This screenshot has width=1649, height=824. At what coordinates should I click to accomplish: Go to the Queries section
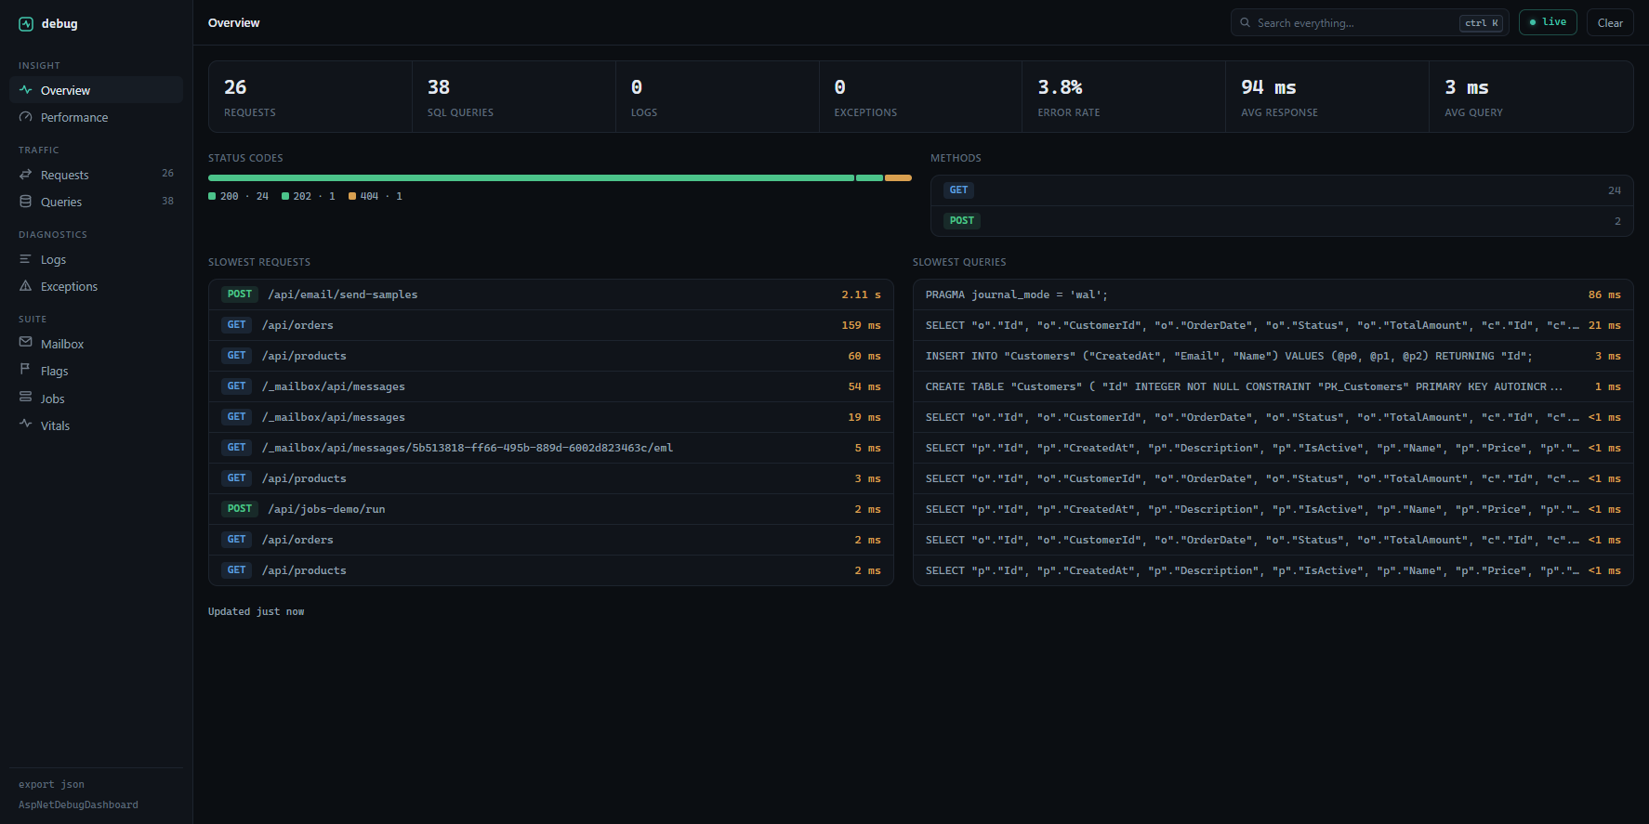click(96, 202)
